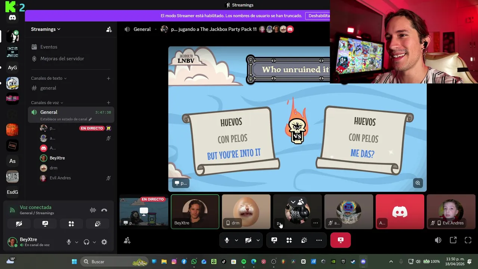Share screen icon in call control bar
The width and height of the screenshot is (478, 269).
274,240
